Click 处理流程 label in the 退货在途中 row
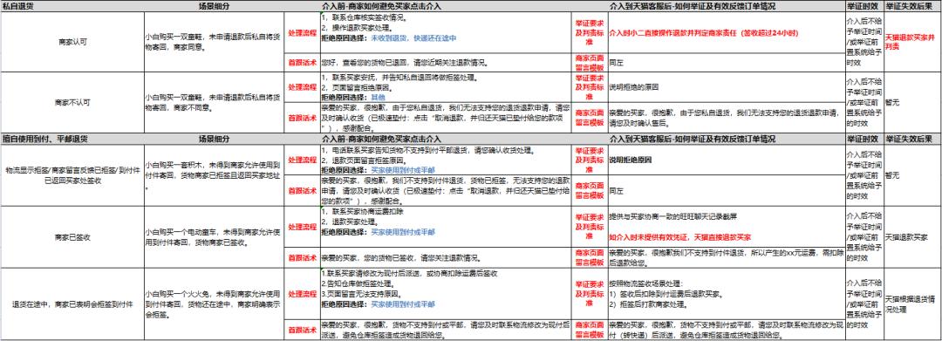The width and height of the screenshot is (942, 341). [x=301, y=294]
